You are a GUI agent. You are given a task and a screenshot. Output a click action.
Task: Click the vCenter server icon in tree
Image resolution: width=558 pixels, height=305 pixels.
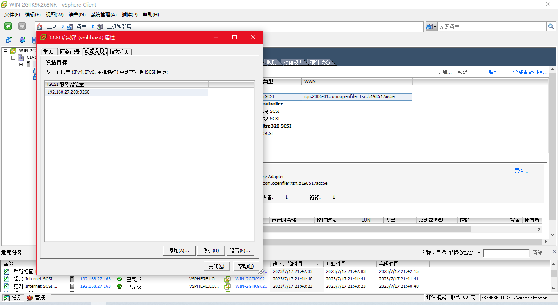tap(13, 51)
